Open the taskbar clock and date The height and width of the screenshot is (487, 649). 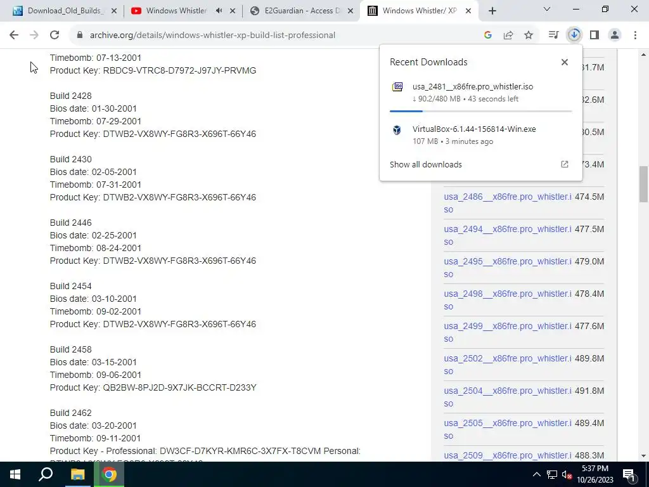[594, 474]
